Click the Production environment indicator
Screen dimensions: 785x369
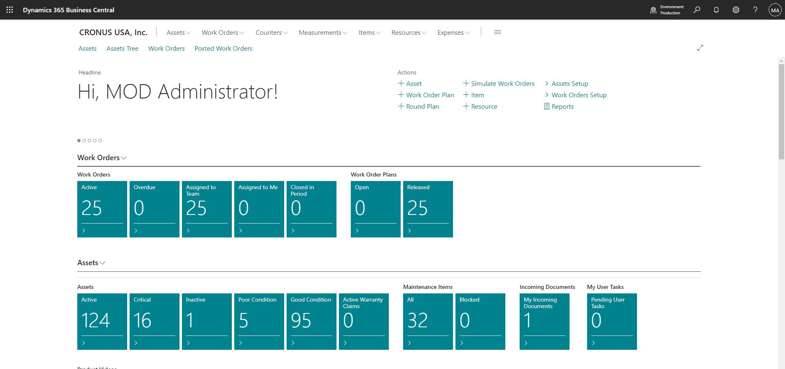pos(666,9)
